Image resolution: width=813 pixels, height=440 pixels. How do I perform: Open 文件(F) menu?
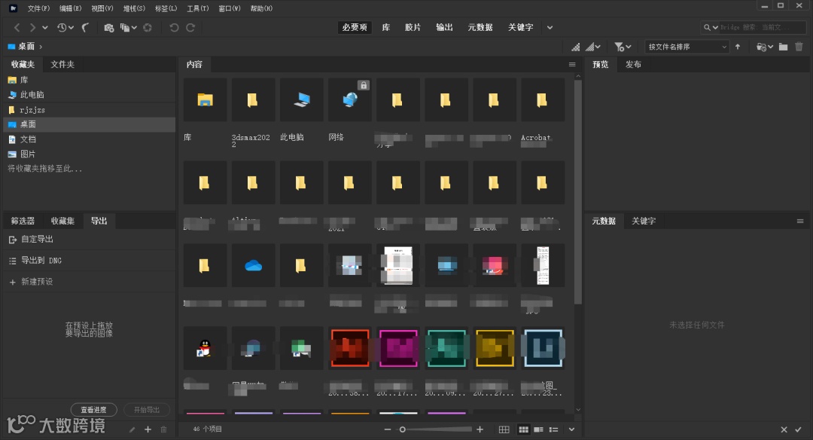pos(38,8)
